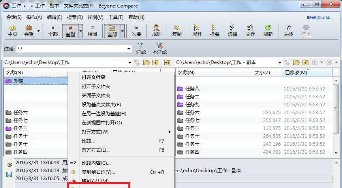The width and height of the screenshot is (342, 188).
Task: Open the right path dropdown arrow
Action: (x=280, y=63)
